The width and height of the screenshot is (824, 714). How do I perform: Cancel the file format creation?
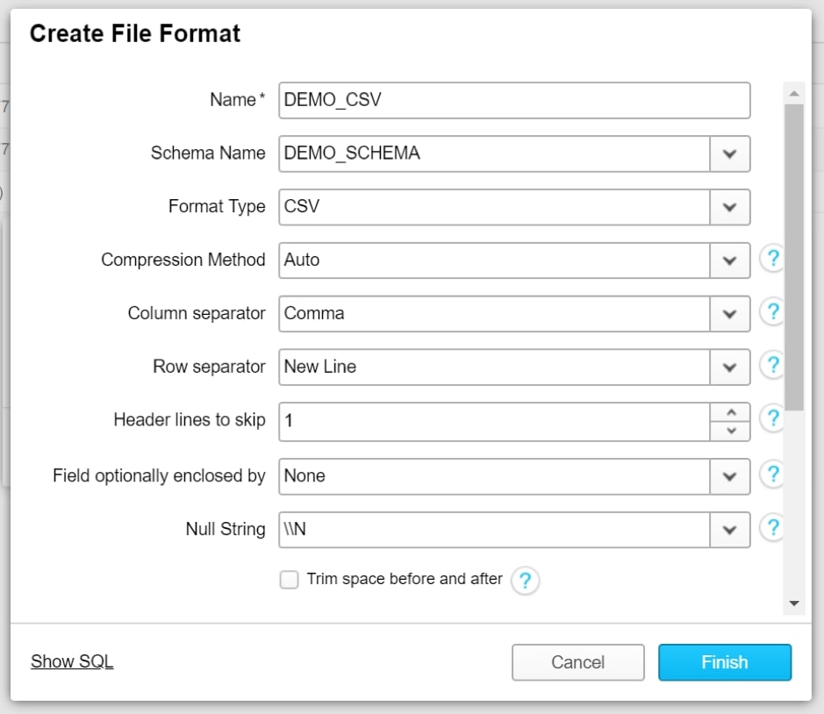pyautogui.click(x=578, y=662)
